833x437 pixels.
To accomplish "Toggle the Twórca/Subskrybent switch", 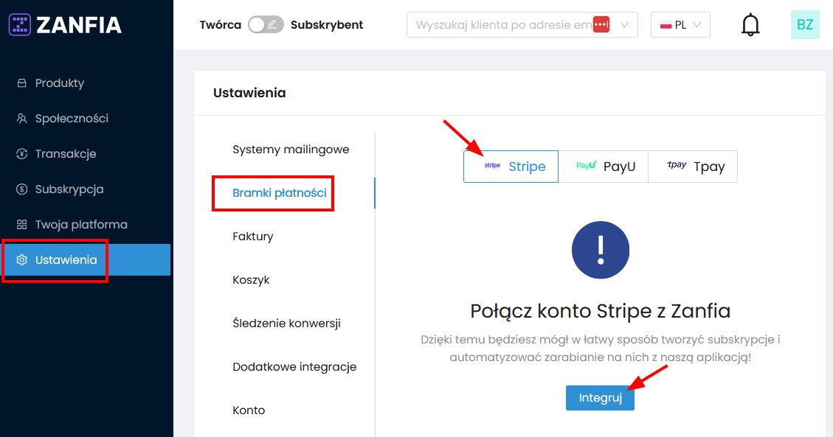I will (266, 25).
